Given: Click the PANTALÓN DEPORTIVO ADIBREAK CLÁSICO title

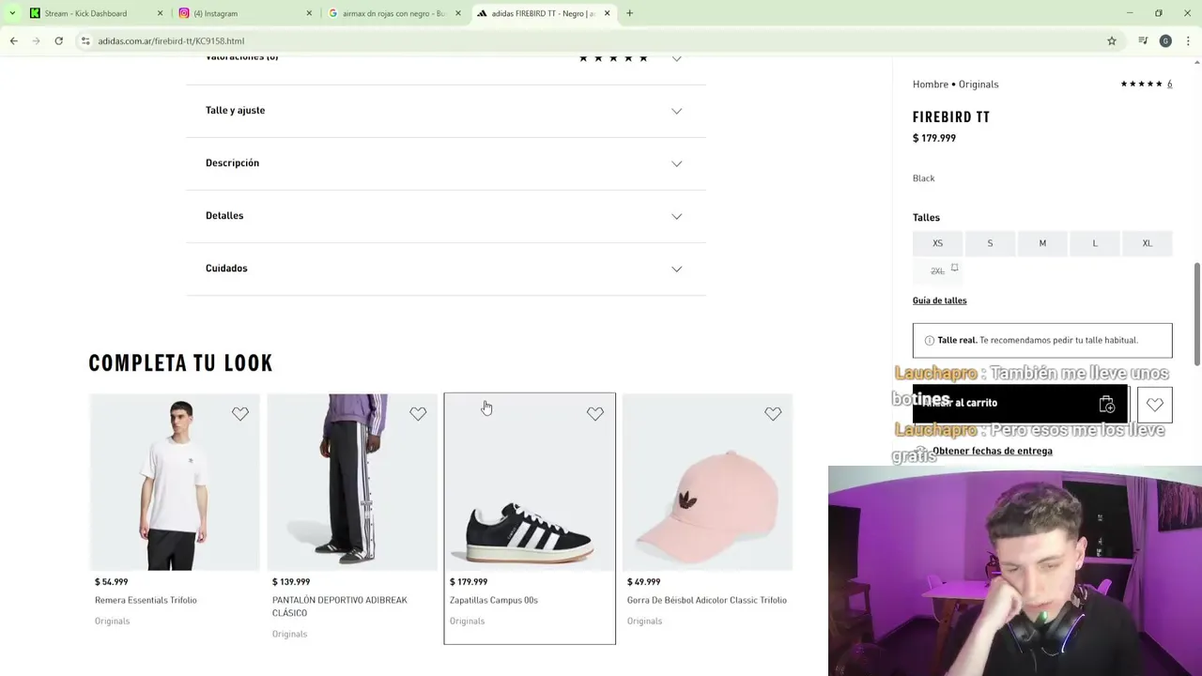Looking at the screenshot, I should [340, 607].
